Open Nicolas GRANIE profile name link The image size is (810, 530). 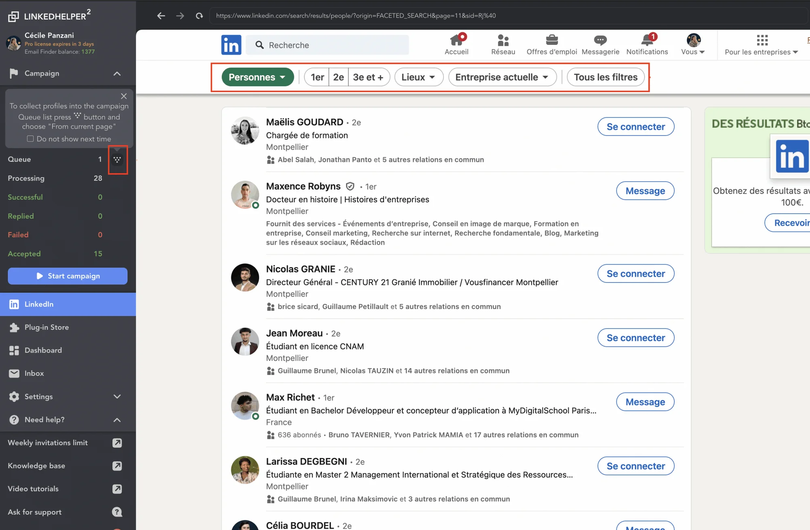tap(301, 269)
